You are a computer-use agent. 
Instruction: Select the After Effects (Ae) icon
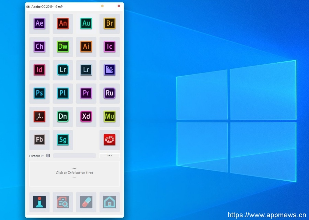point(39,24)
